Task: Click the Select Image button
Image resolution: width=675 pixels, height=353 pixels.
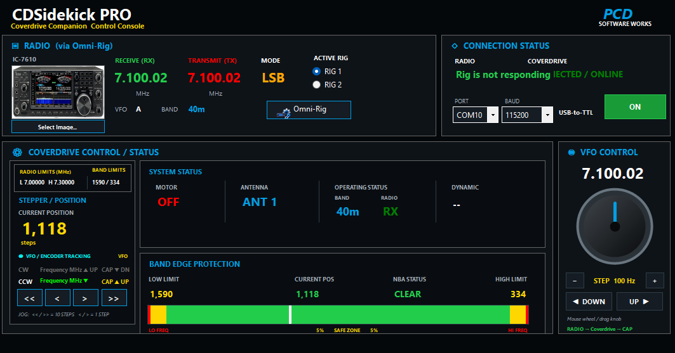Action: click(x=58, y=127)
